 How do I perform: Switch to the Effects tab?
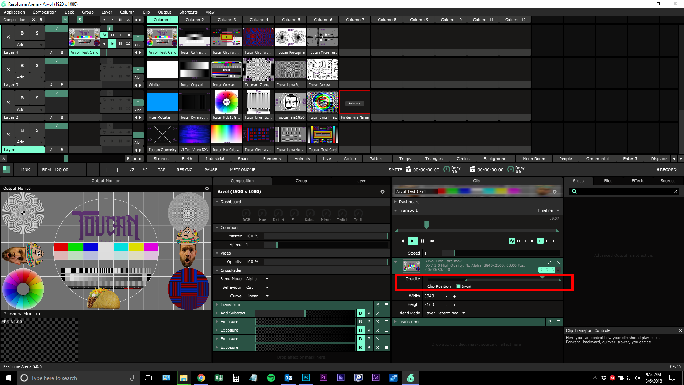click(638, 181)
